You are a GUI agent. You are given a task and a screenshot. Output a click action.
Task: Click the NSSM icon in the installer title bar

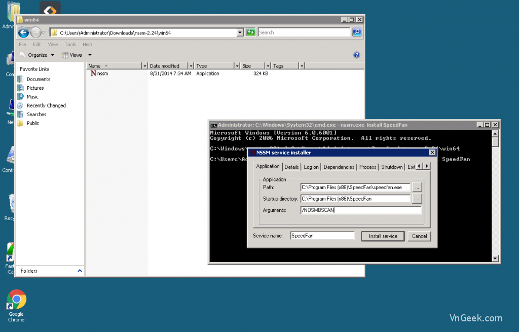pyautogui.click(x=252, y=153)
